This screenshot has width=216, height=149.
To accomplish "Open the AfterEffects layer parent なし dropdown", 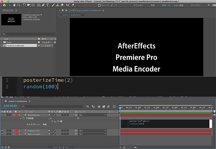I will (92, 115).
